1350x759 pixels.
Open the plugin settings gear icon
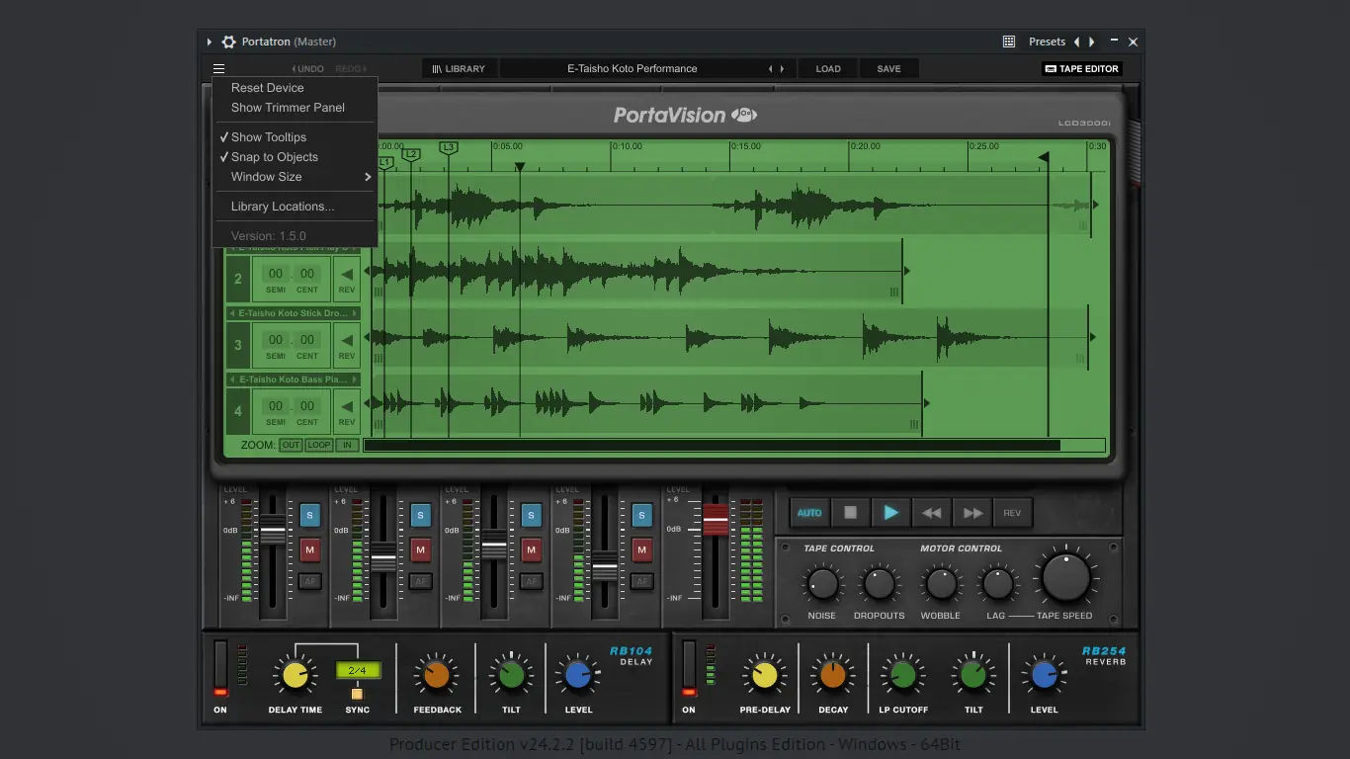pyautogui.click(x=228, y=42)
